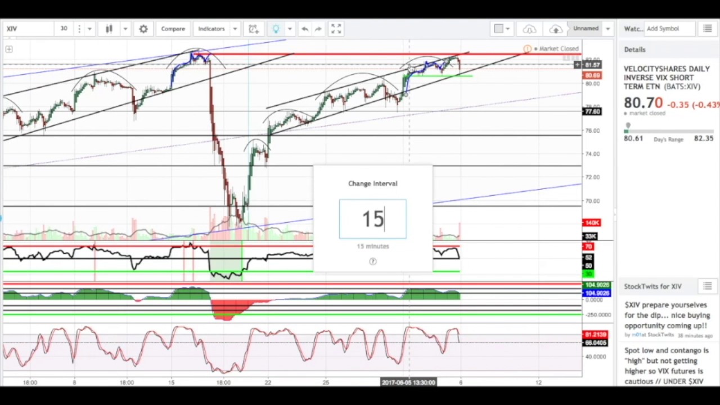Viewport: 720px width, 405px height.
Task: Open the candlestick chart style button
Action: point(109,29)
